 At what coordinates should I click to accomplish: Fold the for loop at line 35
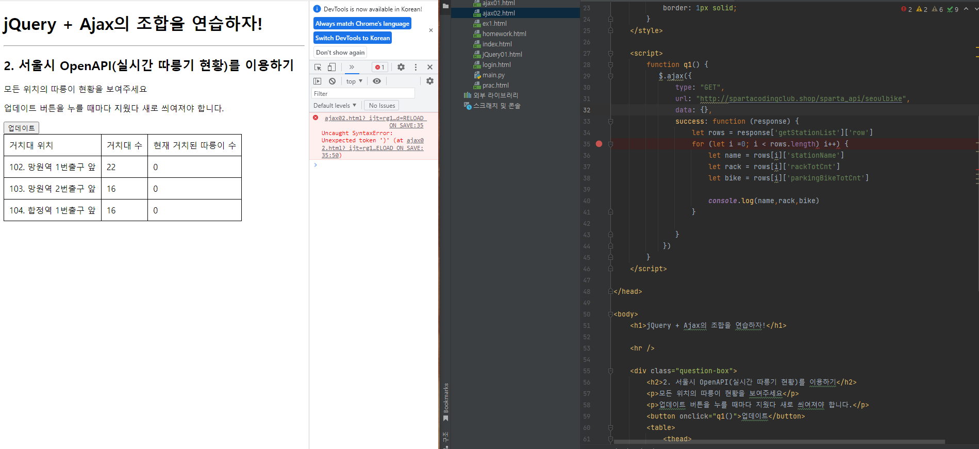pos(610,144)
